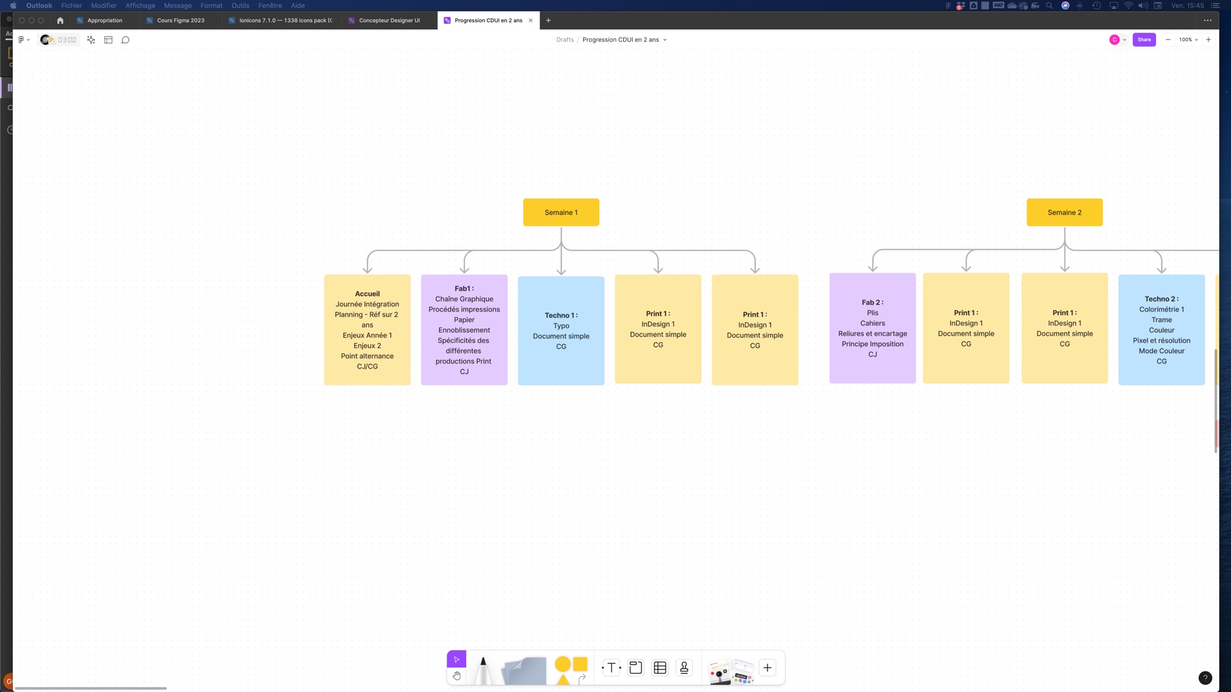This screenshot has width=1231, height=692.
Task: Choose the sticky notes tool
Action: coord(524,670)
